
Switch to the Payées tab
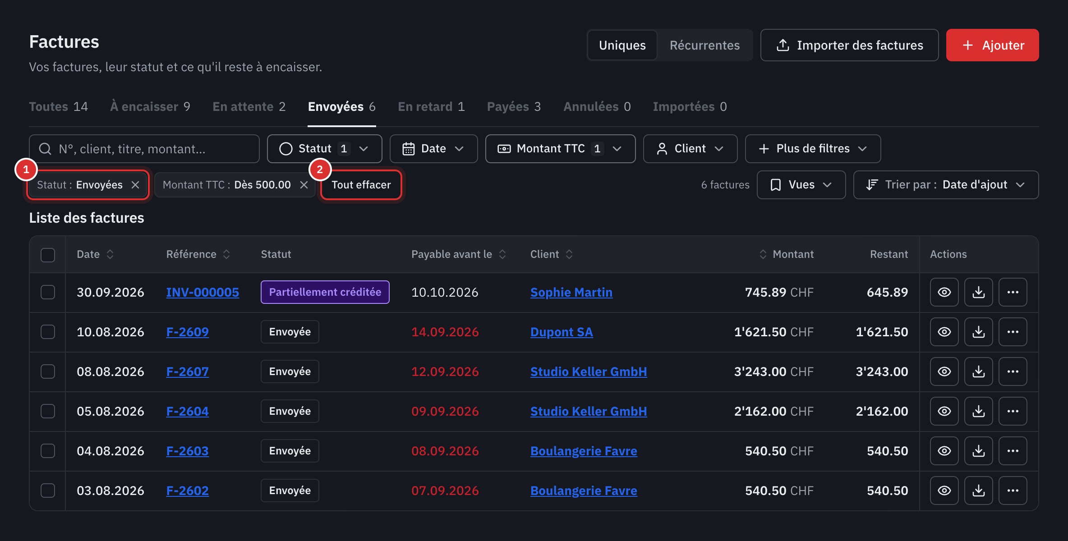pyautogui.click(x=514, y=106)
